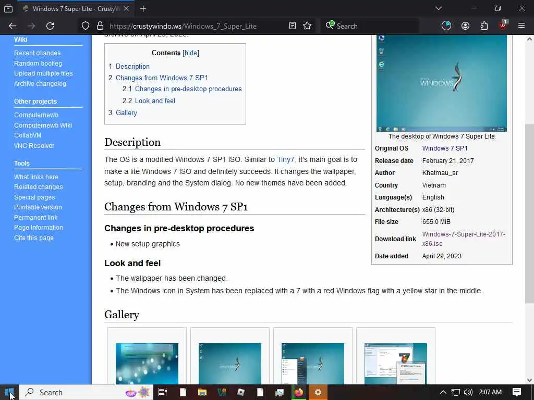Open Task View on taskbar
The height and width of the screenshot is (400, 534).
[x=163, y=393]
